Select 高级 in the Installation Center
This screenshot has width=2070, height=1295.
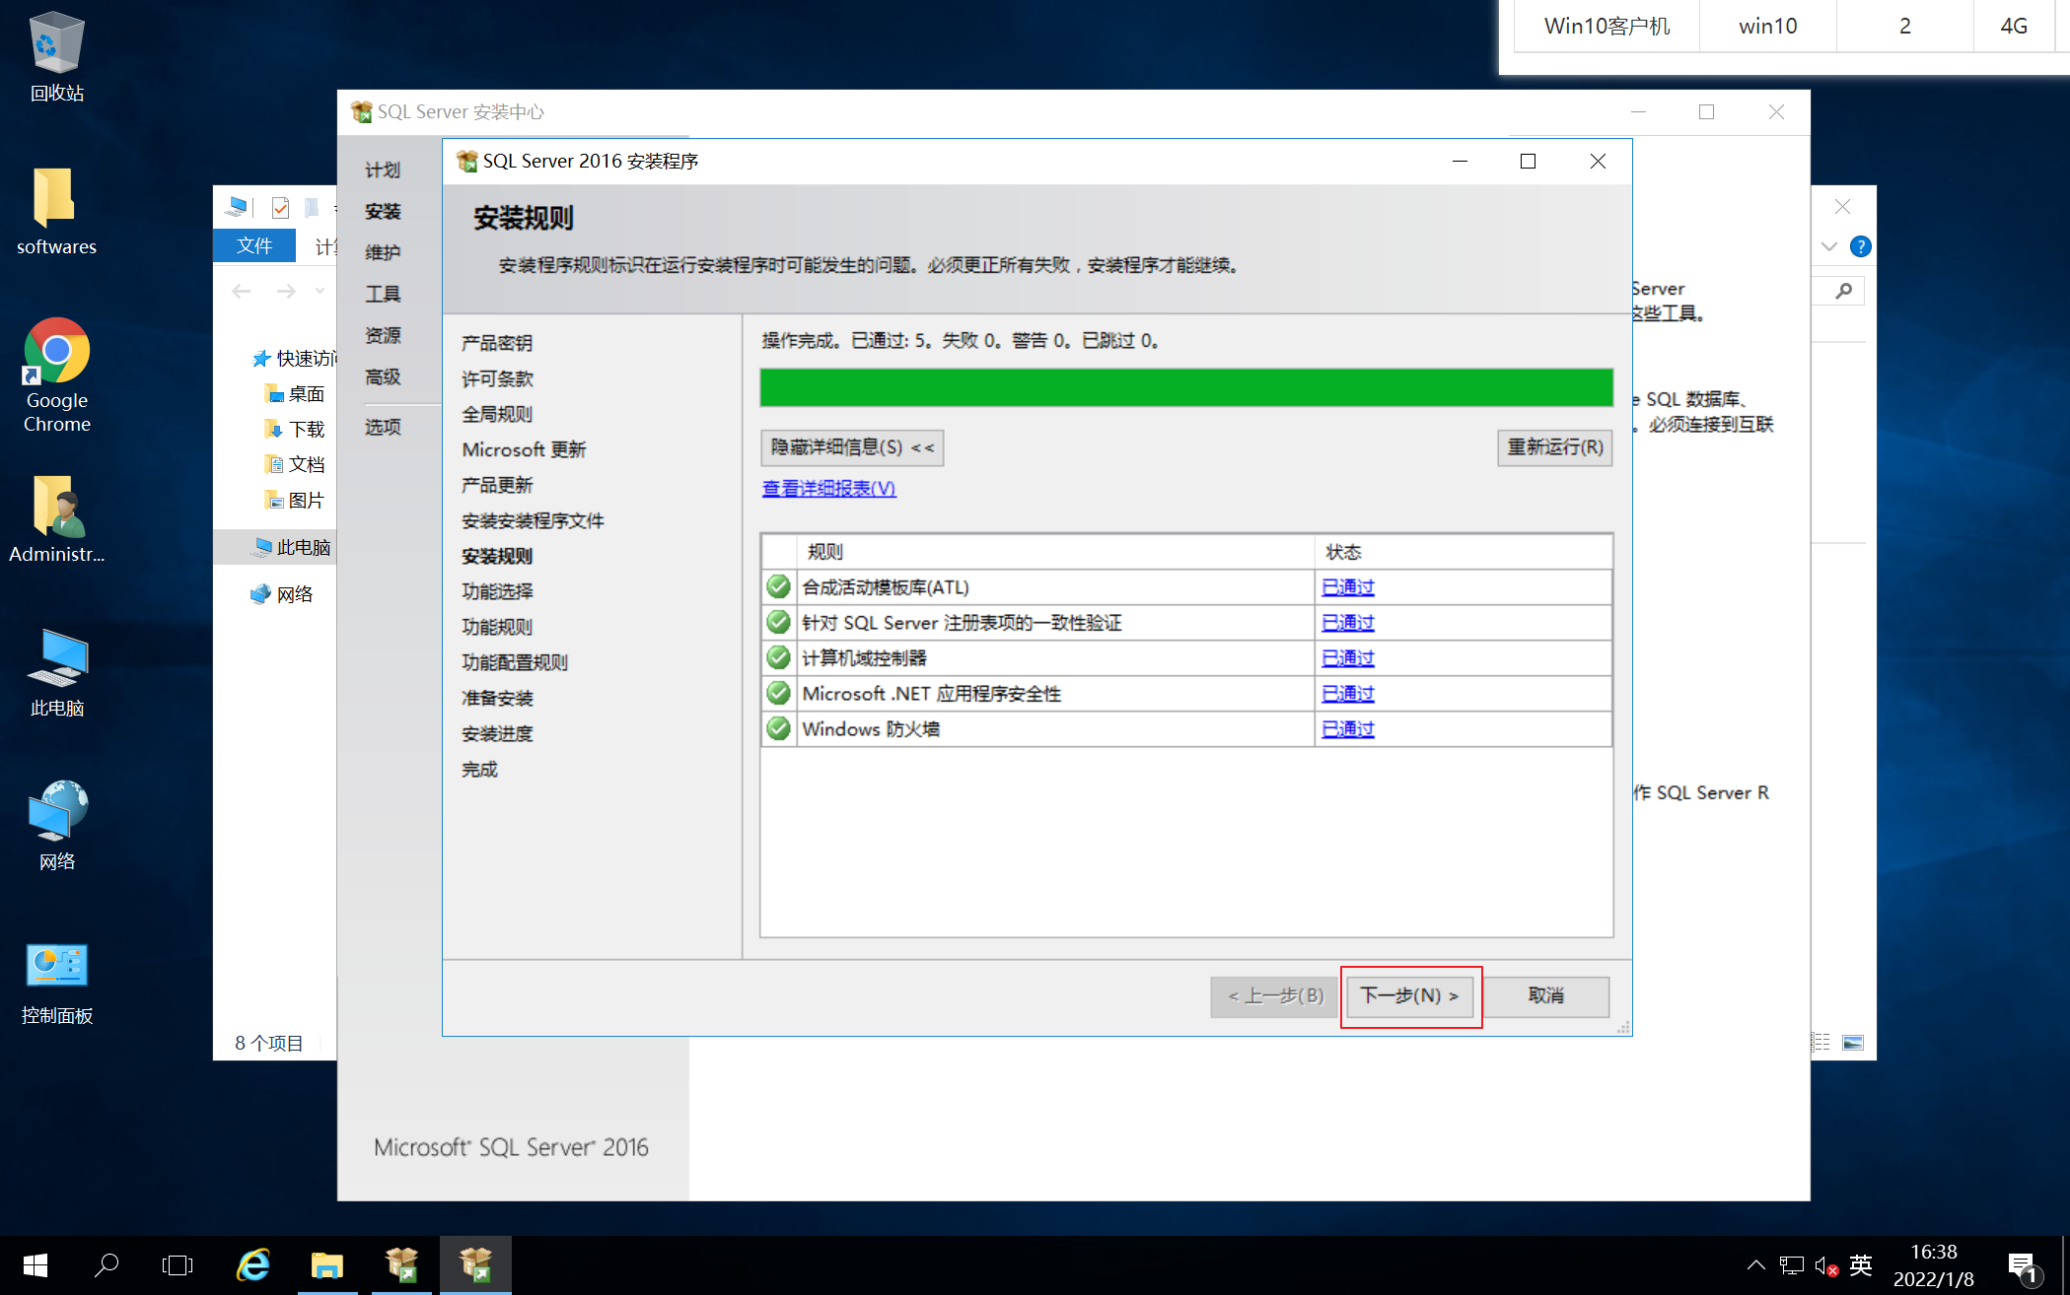(383, 376)
